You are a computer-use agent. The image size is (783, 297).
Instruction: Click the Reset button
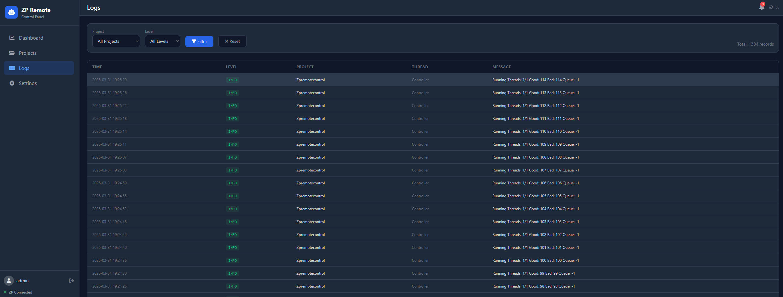coord(232,41)
